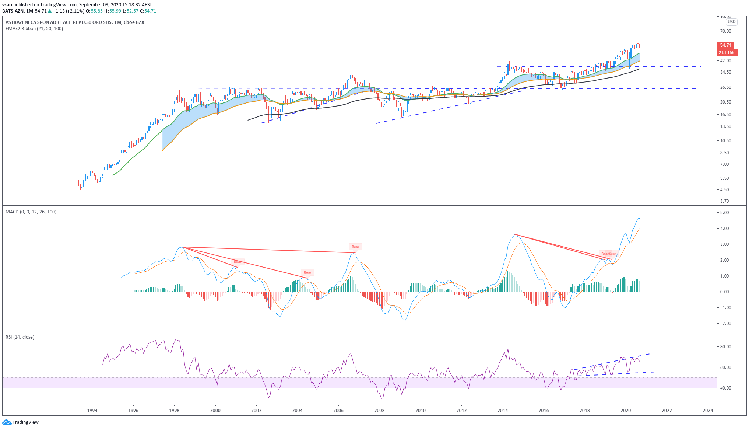This screenshot has height=429, width=749.
Task: Click the 0.00 MACD axis label
Action: pyautogui.click(x=724, y=292)
